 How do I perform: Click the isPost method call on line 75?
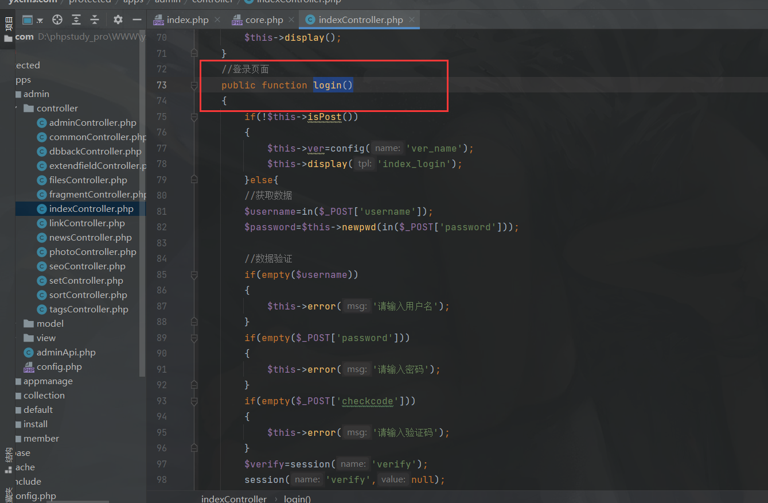tap(325, 117)
